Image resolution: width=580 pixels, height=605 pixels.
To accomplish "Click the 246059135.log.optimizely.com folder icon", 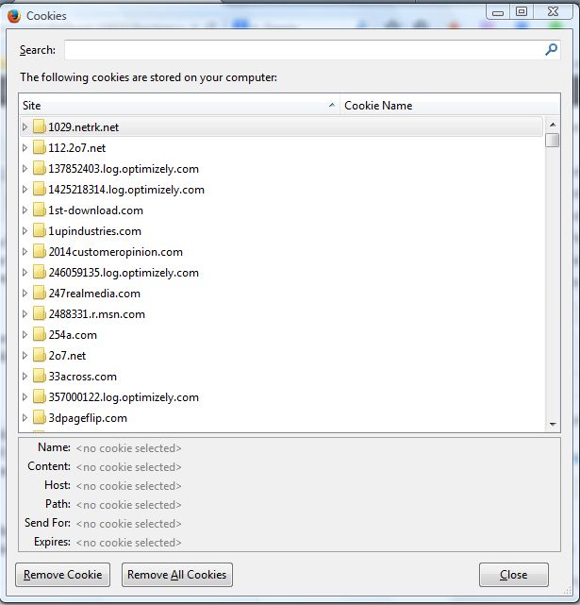I will coord(39,273).
